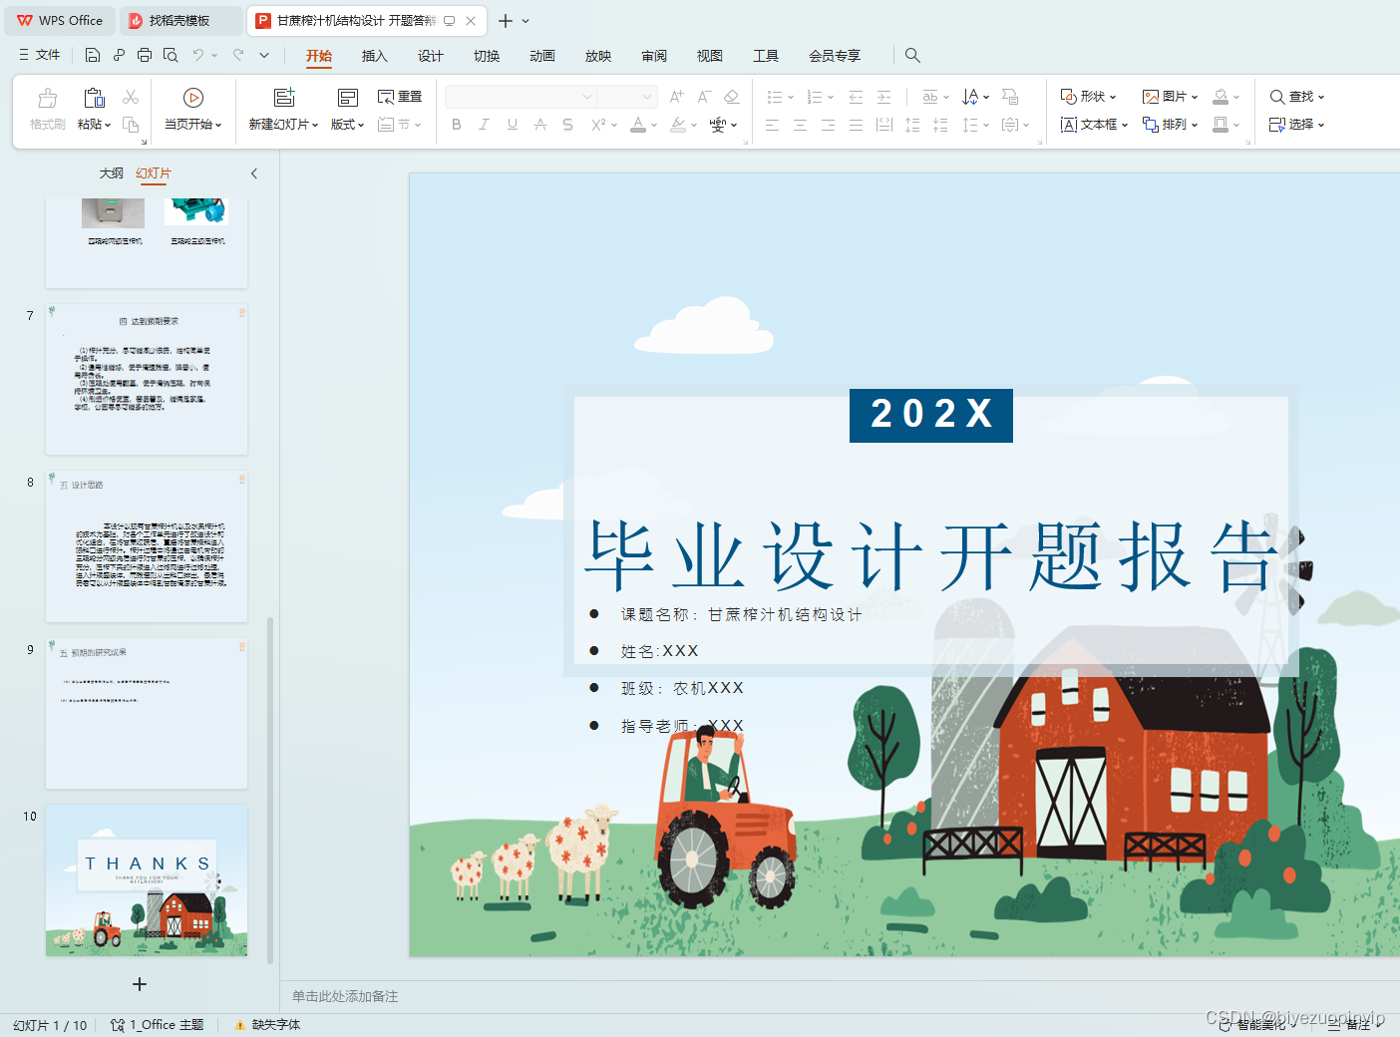Open the Transitions (切换) ribbon tab
The image size is (1400, 1037).
486,56
